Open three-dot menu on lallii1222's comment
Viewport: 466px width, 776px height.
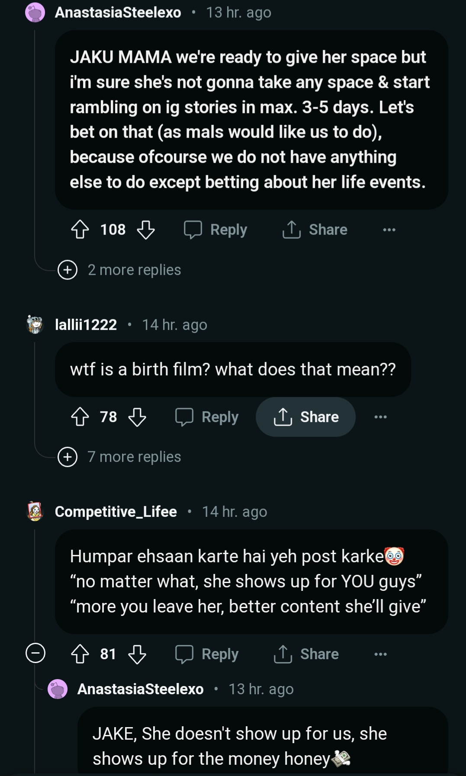380,417
